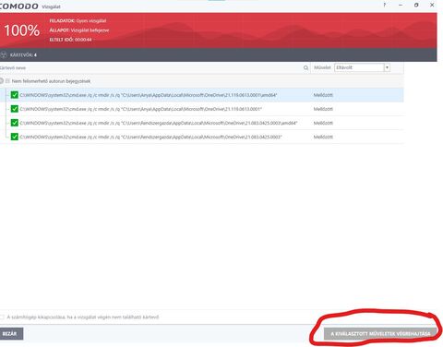Uncheck the Anya OneDrive 21.119.0613.0001\amd64 entry

click(x=15, y=95)
